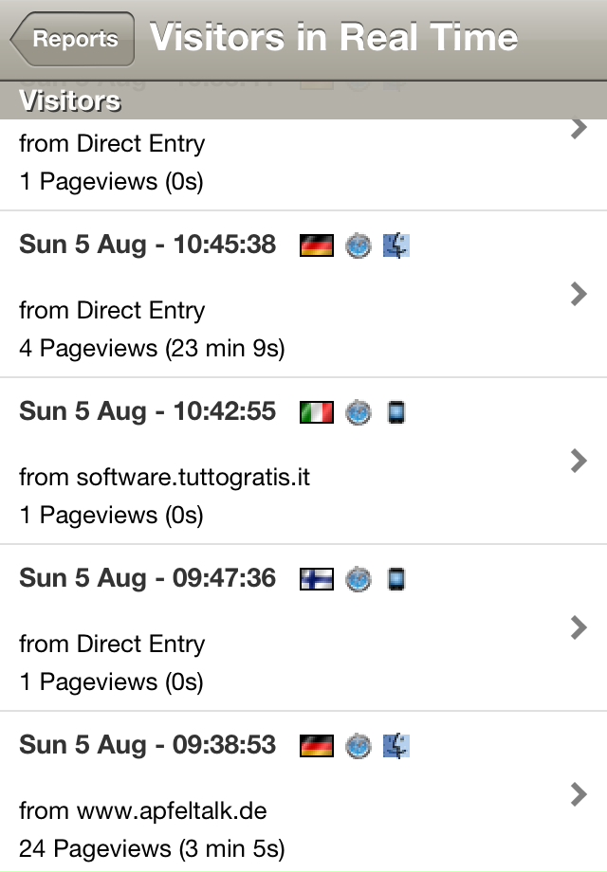Screen dimensions: 607x872
Task: Open details chevron for the software.tuttogratis.it visit
Action: click(579, 461)
